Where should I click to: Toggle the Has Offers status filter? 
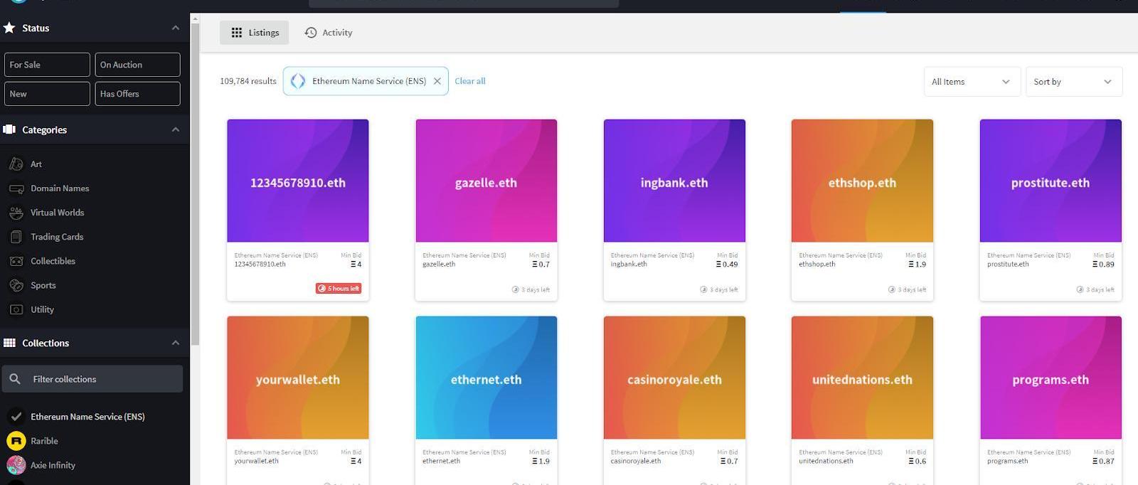click(x=137, y=94)
